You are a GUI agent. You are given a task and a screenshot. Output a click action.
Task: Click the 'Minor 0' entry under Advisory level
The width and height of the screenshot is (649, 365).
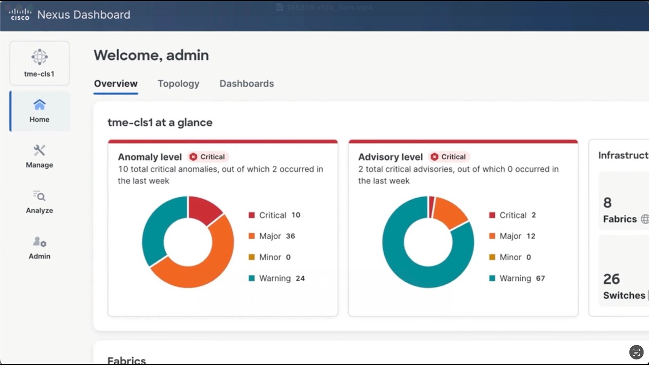coord(510,258)
